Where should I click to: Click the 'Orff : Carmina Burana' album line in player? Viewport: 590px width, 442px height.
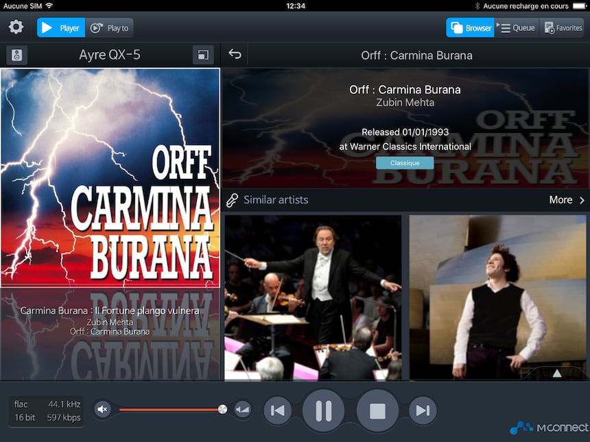point(110,332)
